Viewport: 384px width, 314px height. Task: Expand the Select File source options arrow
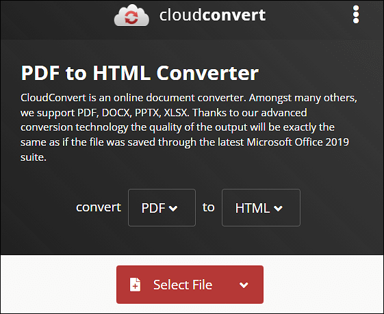[244, 285]
